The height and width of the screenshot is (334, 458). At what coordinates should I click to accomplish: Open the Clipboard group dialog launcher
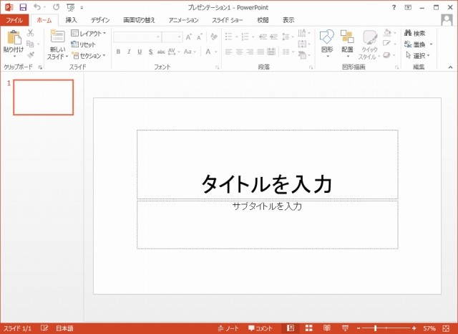(40, 67)
